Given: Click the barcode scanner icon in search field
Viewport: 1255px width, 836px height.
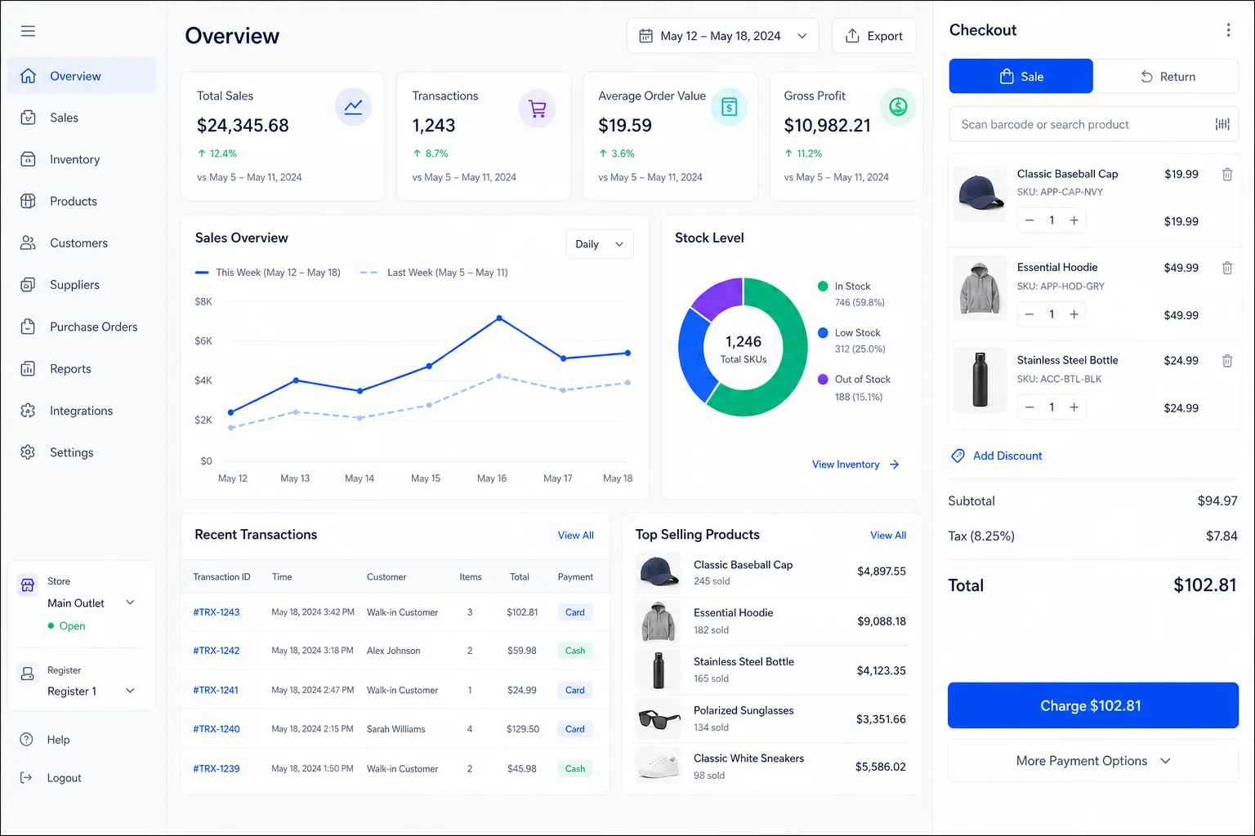Looking at the screenshot, I should [x=1222, y=124].
